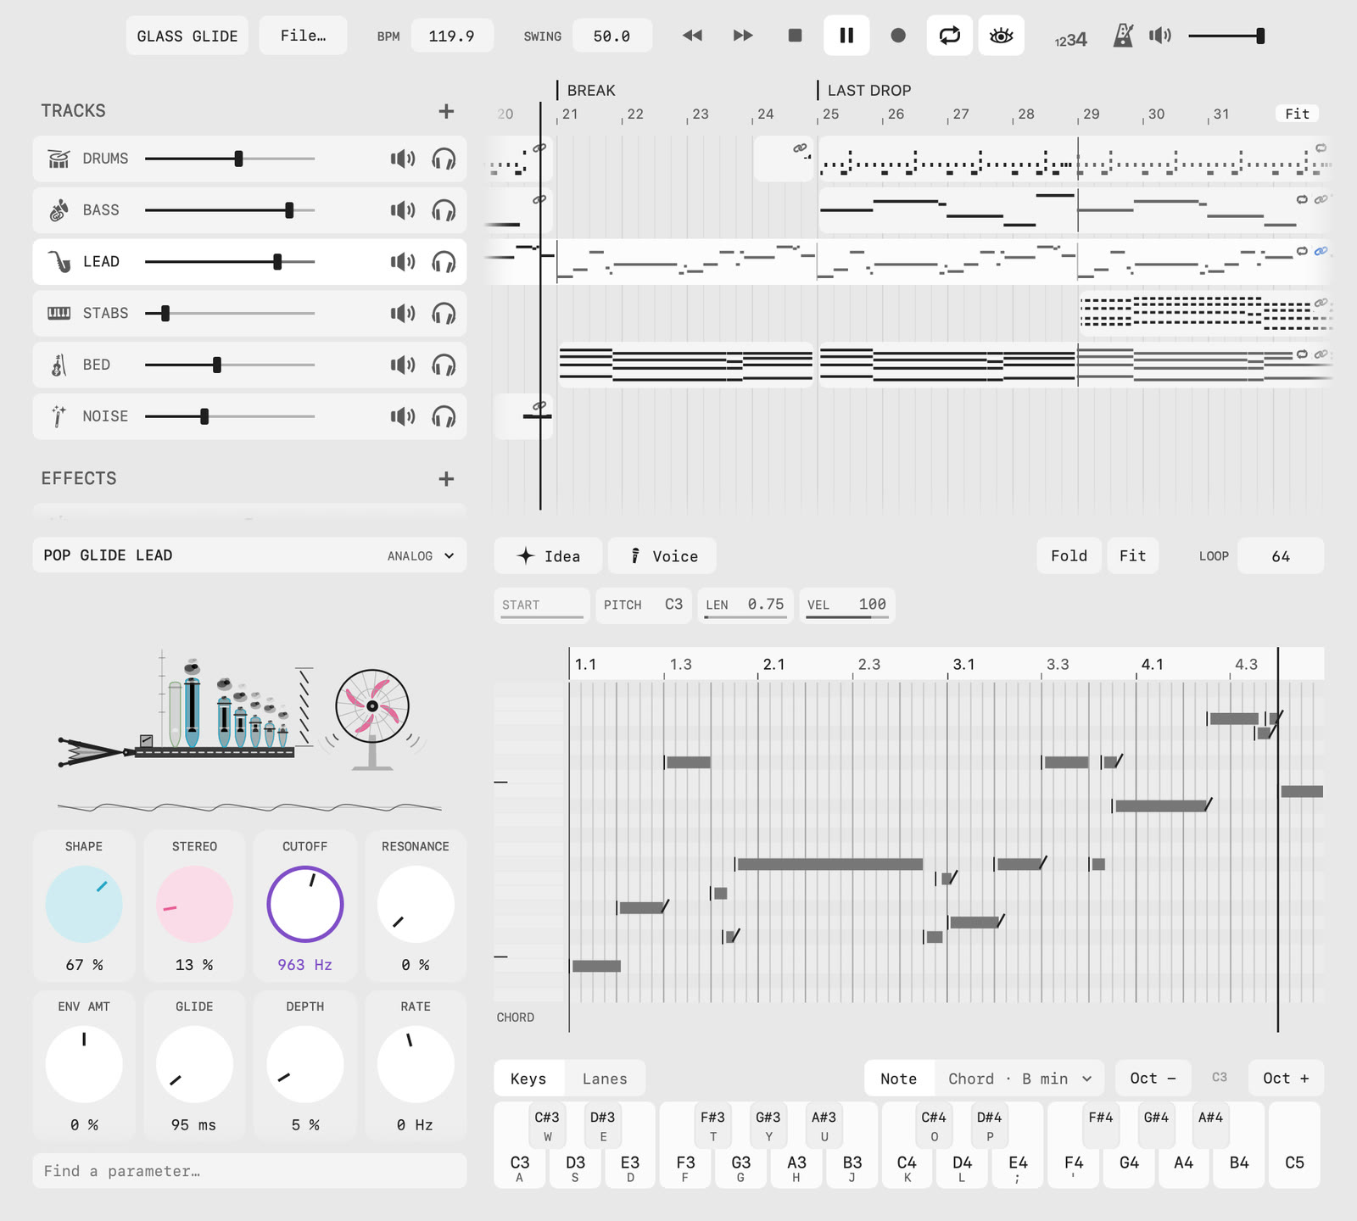Mute the DRUMS track
The height and width of the screenshot is (1221, 1357).
pos(403,159)
